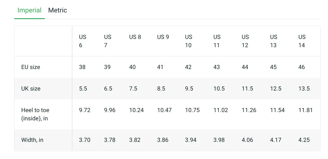Image resolution: width=328 pixels, height=159 pixels.
Task: Click UK size value 10.5
Action: [219, 89]
